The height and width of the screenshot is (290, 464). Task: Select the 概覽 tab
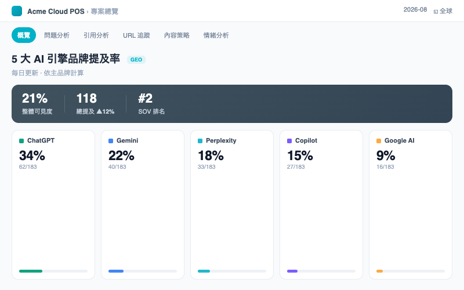coord(24,35)
